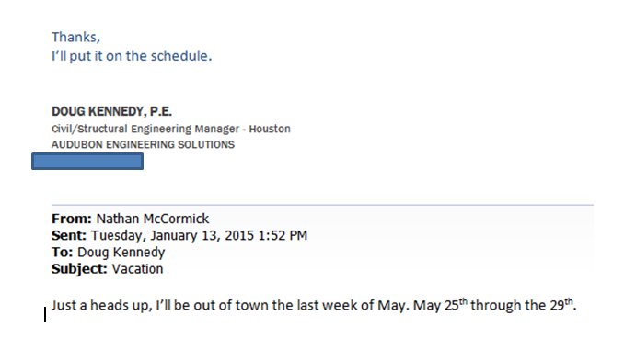Viewport: 636px width, 338px height.
Task: Click the sentence I'll put it on the schedule
Action: point(132,56)
